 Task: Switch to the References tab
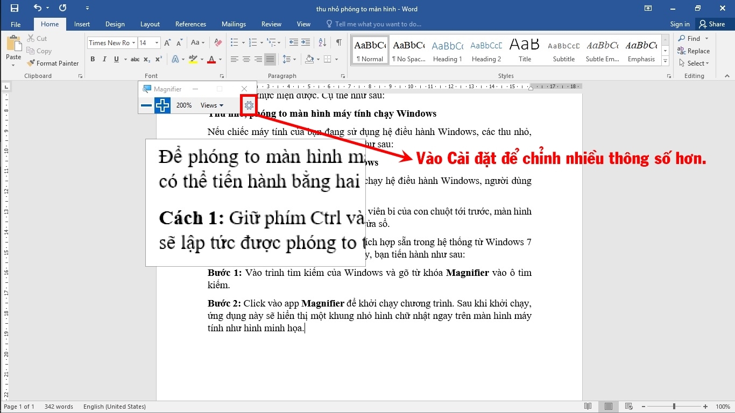[x=190, y=24]
